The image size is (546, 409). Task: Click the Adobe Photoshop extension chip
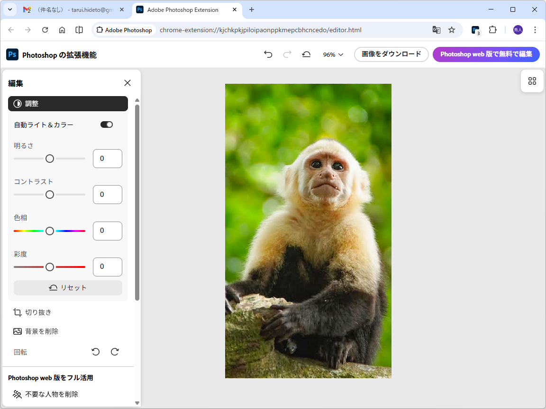pos(124,30)
